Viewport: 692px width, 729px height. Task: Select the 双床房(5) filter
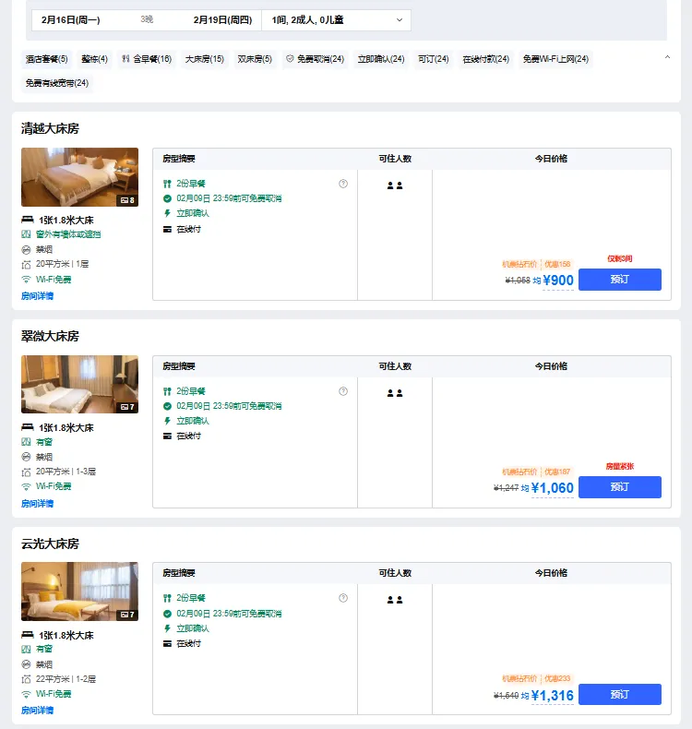(x=255, y=59)
